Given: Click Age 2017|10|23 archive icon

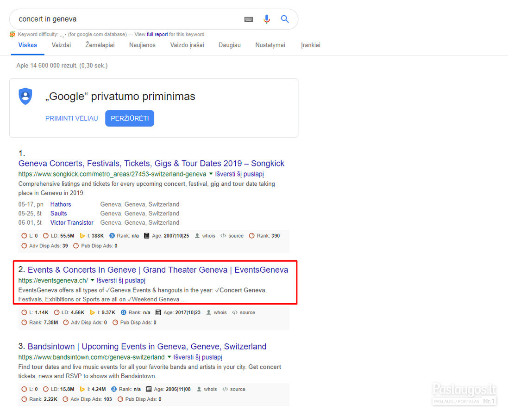Looking at the screenshot, I should click(x=158, y=312).
